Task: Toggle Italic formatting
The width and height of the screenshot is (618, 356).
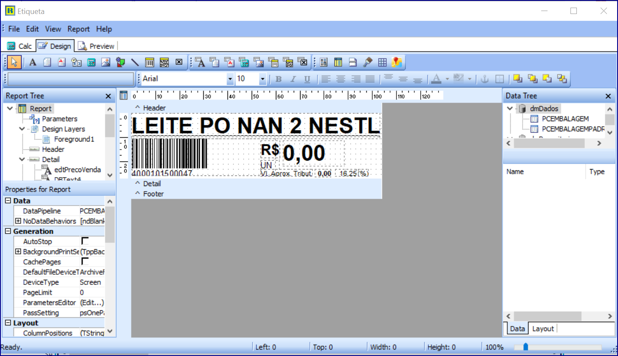Action: 293,79
